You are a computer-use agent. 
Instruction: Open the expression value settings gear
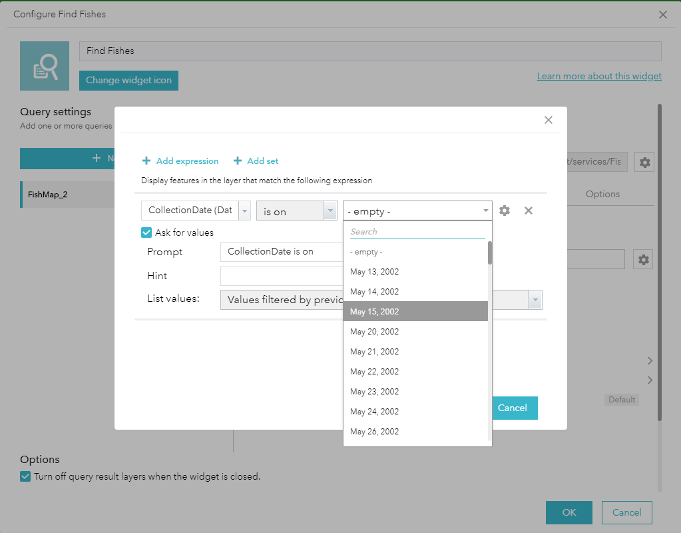[504, 210]
